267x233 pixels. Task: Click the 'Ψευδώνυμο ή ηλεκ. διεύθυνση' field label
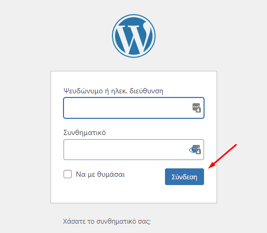pyautogui.click(x=113, y=91)
